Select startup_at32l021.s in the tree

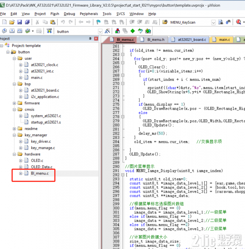(46, 122)
